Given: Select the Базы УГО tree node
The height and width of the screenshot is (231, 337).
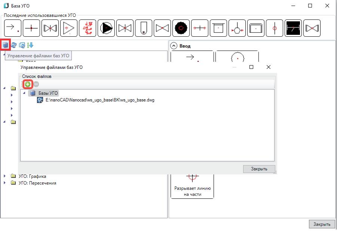Looking at the screenshot, I should click(48, 93).
